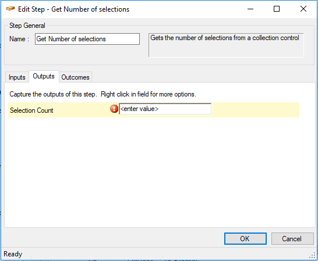Maximize the Edit Step dialog window
This screenshot has width=318, height=261.
277,9
